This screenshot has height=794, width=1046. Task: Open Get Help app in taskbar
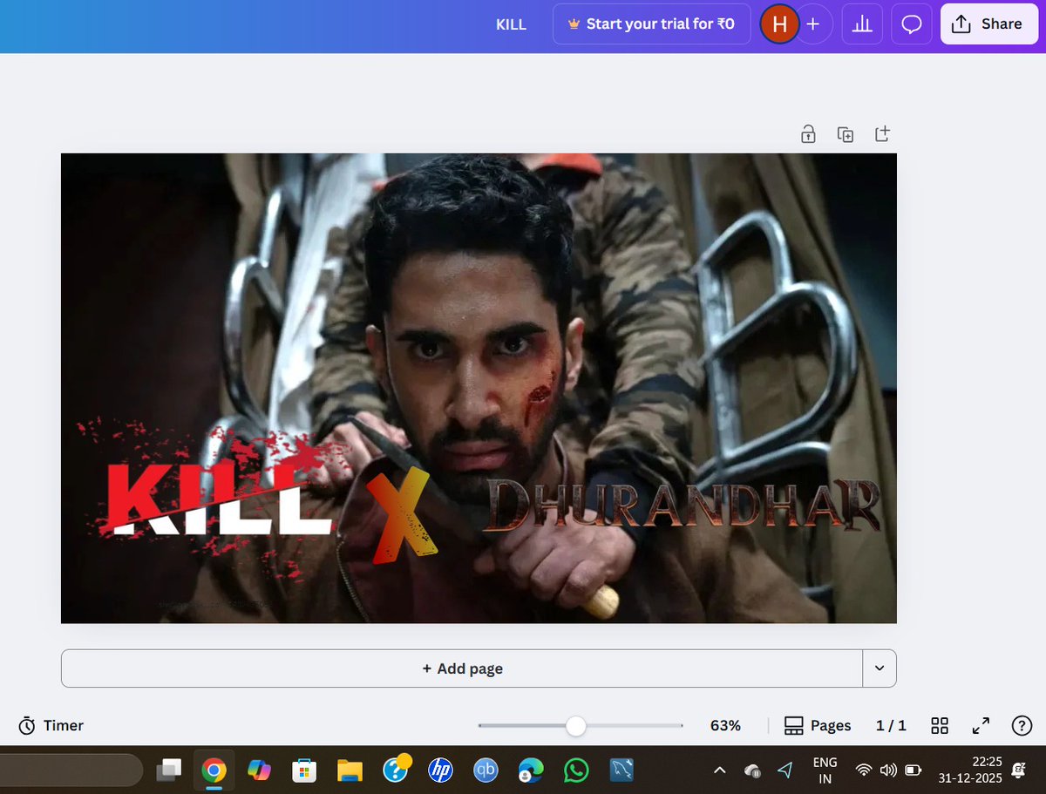click(x=396, y=768)
